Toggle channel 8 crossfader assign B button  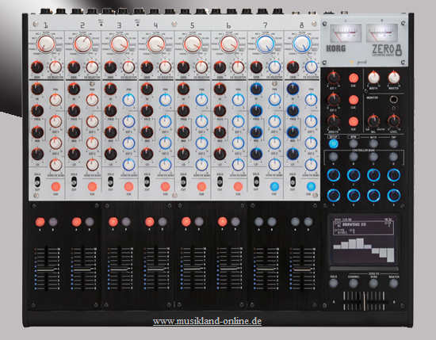[x=308, y=222]
